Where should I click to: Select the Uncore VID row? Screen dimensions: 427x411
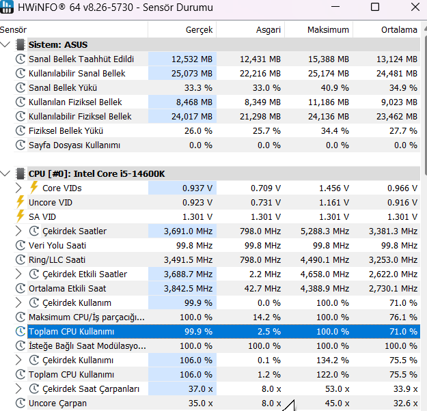click(217, 202)
